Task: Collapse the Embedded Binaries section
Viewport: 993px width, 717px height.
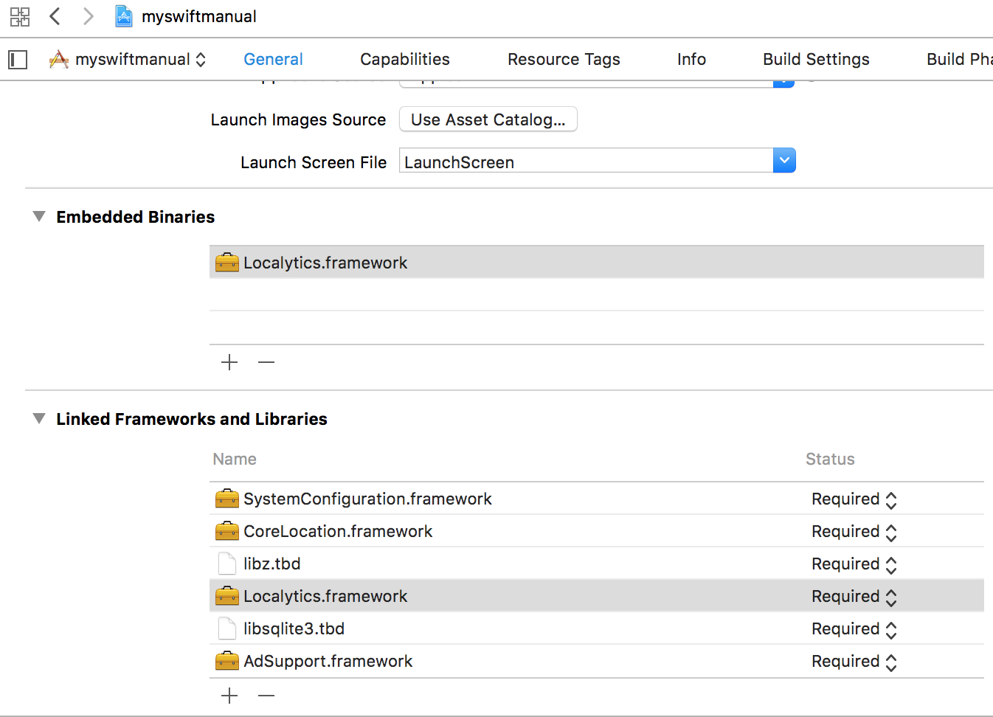Action: click(39, 217)
